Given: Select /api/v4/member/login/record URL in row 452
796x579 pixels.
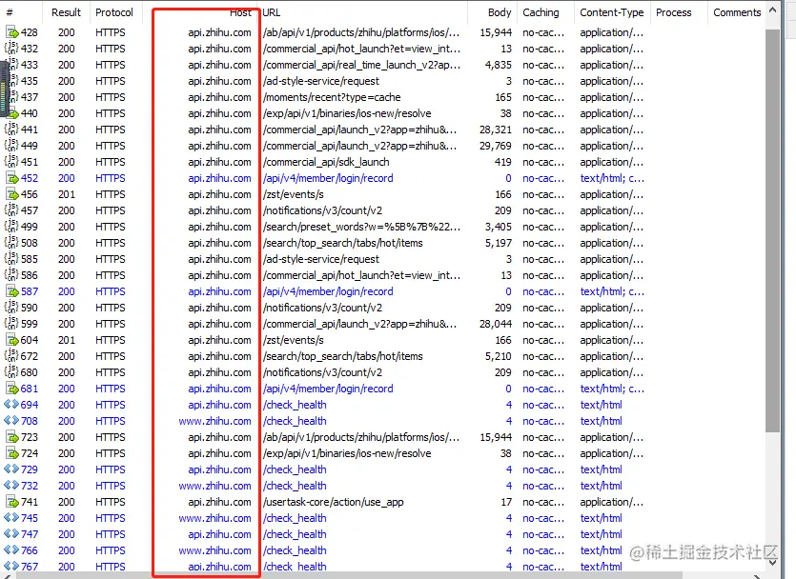Looking at the screenshot, I should 329,178.
